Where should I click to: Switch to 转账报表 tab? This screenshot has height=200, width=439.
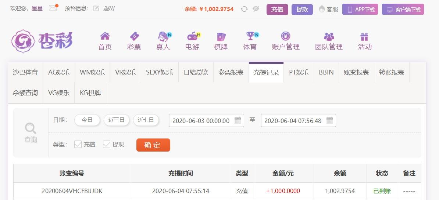tap(392, 72)
